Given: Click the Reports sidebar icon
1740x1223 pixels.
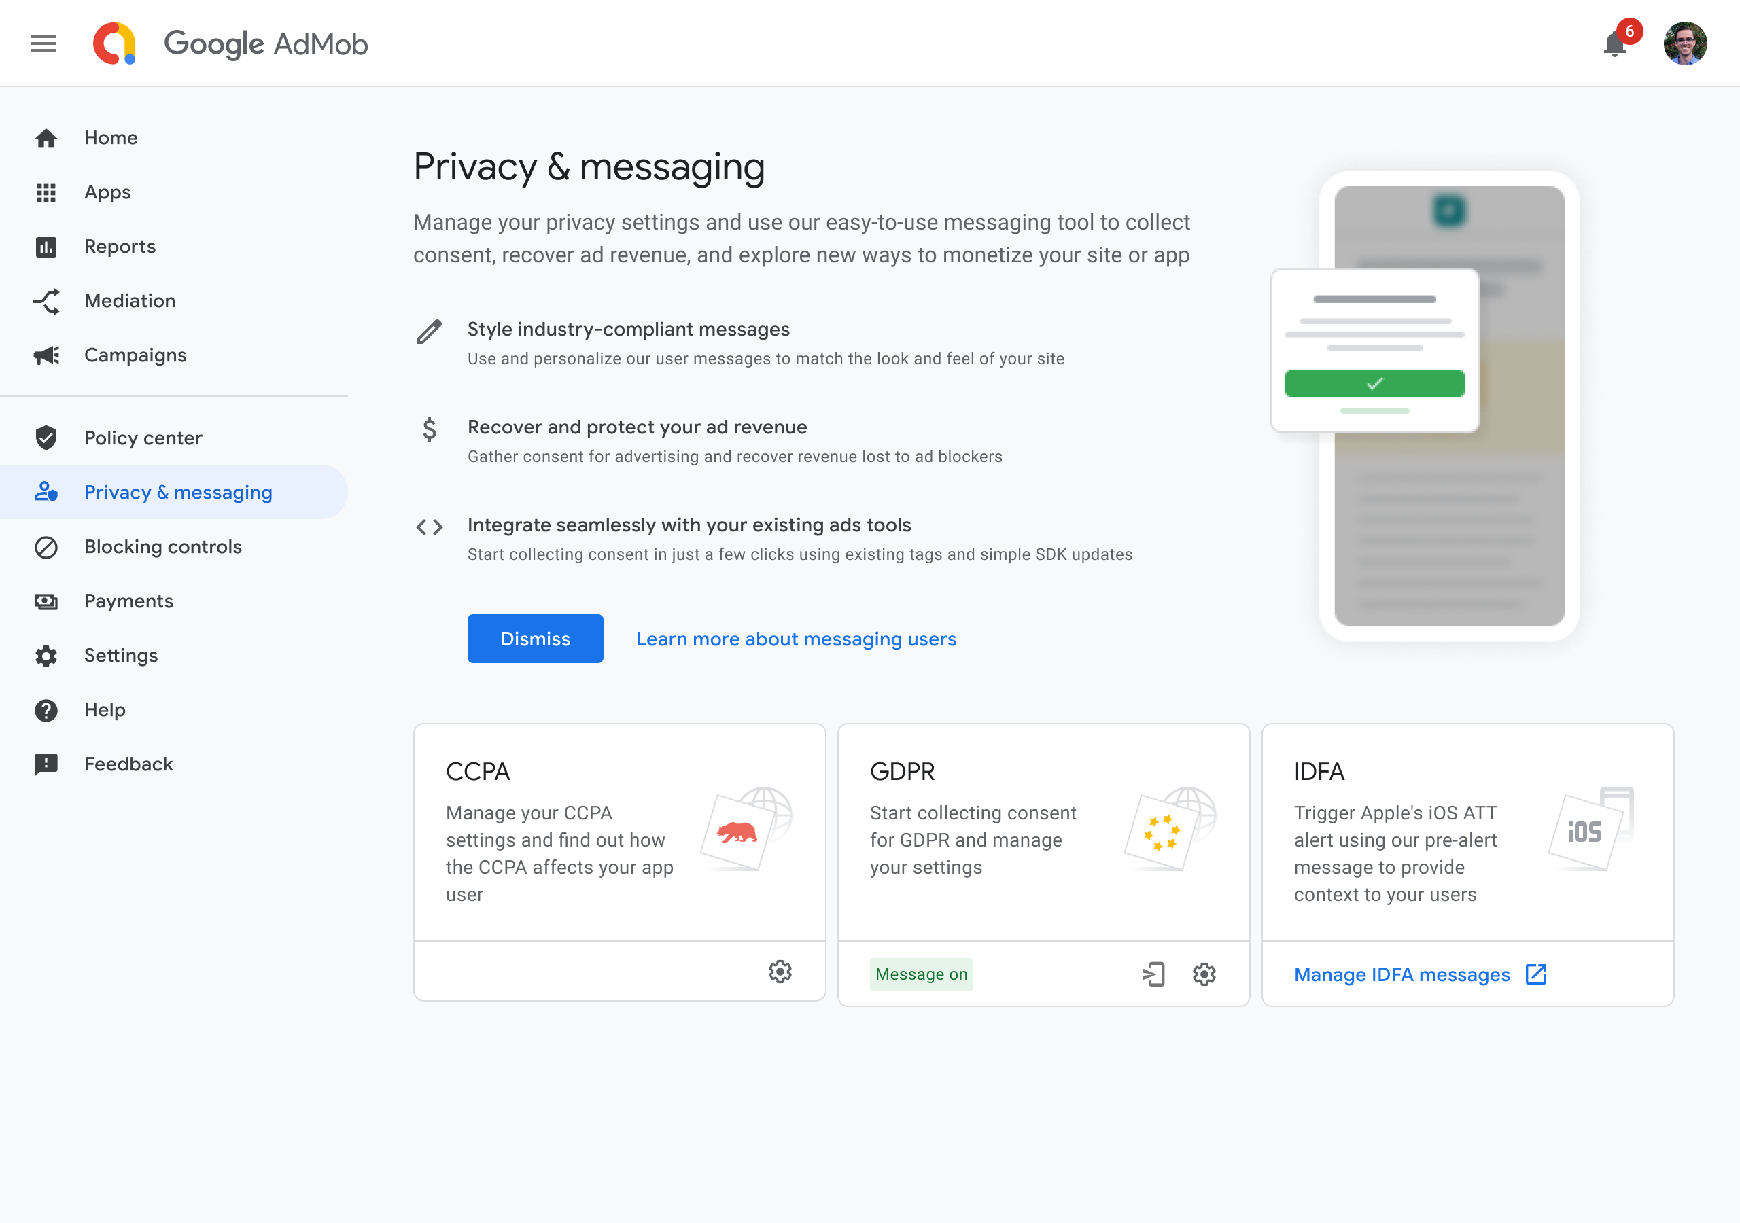Looking at the screenshot, I should click(46, 246).
